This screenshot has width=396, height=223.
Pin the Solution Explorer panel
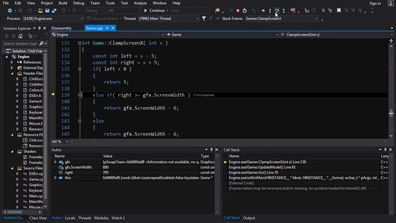[x=40, y=28]
